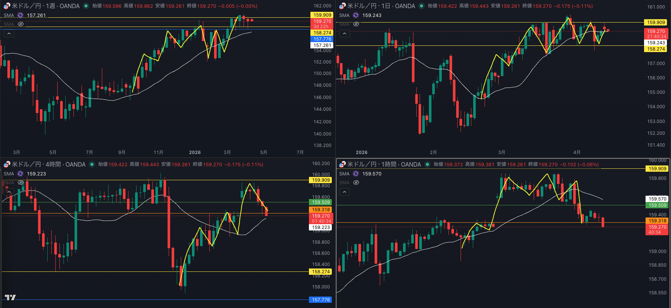Show the hidden SMA on daily chart
Screen dimensions: 671x308
(356, 24)
